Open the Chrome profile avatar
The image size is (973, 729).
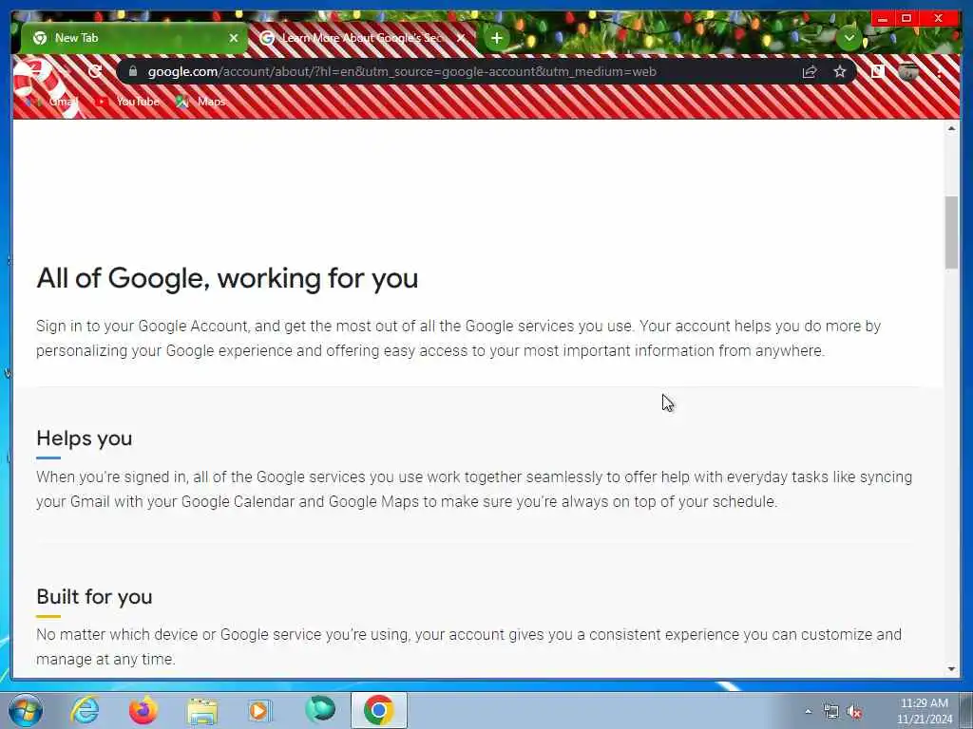(907, 72)
